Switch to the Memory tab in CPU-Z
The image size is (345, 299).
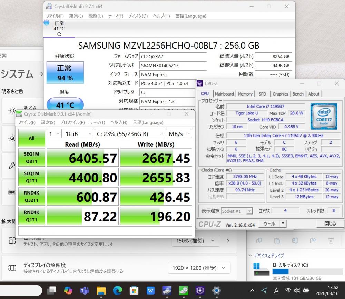click(x=245, y=94)
